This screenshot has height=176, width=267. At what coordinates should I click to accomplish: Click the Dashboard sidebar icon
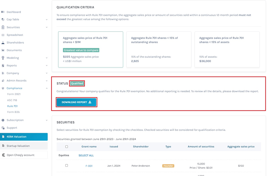[3, 12]
